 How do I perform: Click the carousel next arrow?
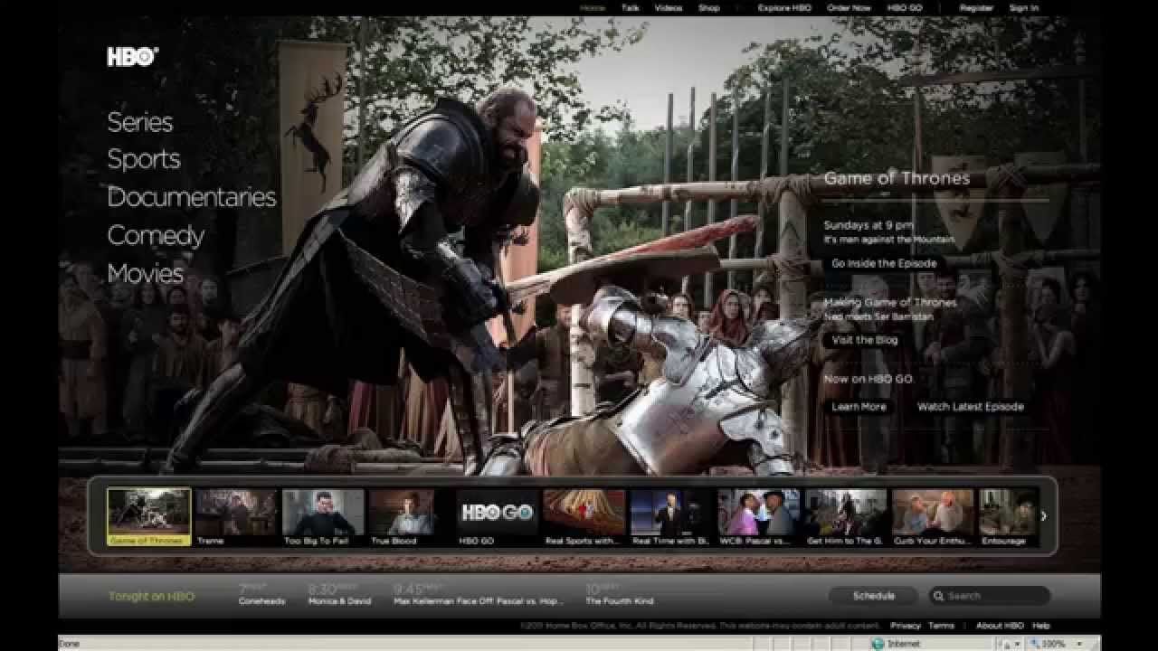[x=1043, y=516]
